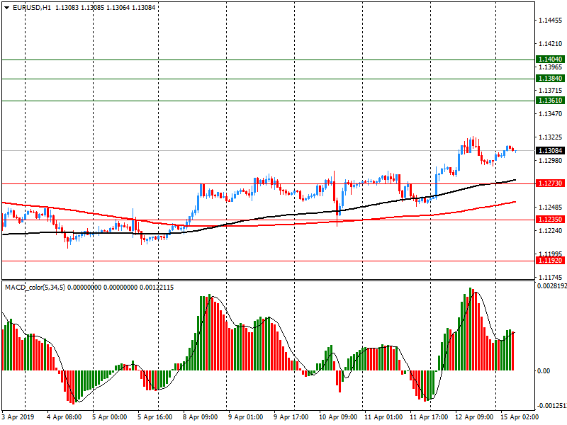Image resolution: width=567 pixels, height=425 pixels.
Task: Open the chart menu arrow beside EURUSD,H1
Action: (x=6, y=7)
